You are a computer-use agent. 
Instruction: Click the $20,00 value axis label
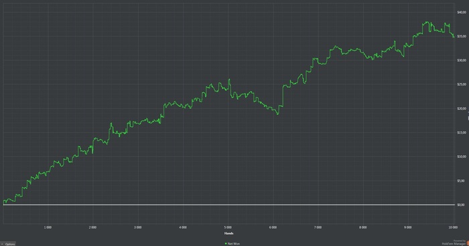pos(462,108)
